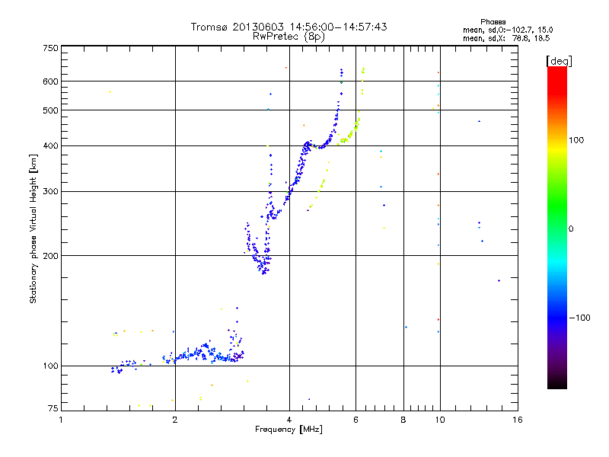The width and height of the screenshot is (609, 457).
Task: Click the '75' y-axis tick label
Action: tap(53, 408)
